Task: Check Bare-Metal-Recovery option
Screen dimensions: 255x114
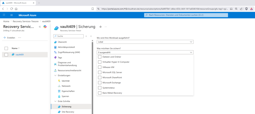Action: coord(100,93)
